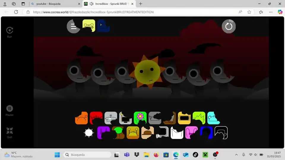
Task: Select the white sun character icon
Action: (89, 133)
